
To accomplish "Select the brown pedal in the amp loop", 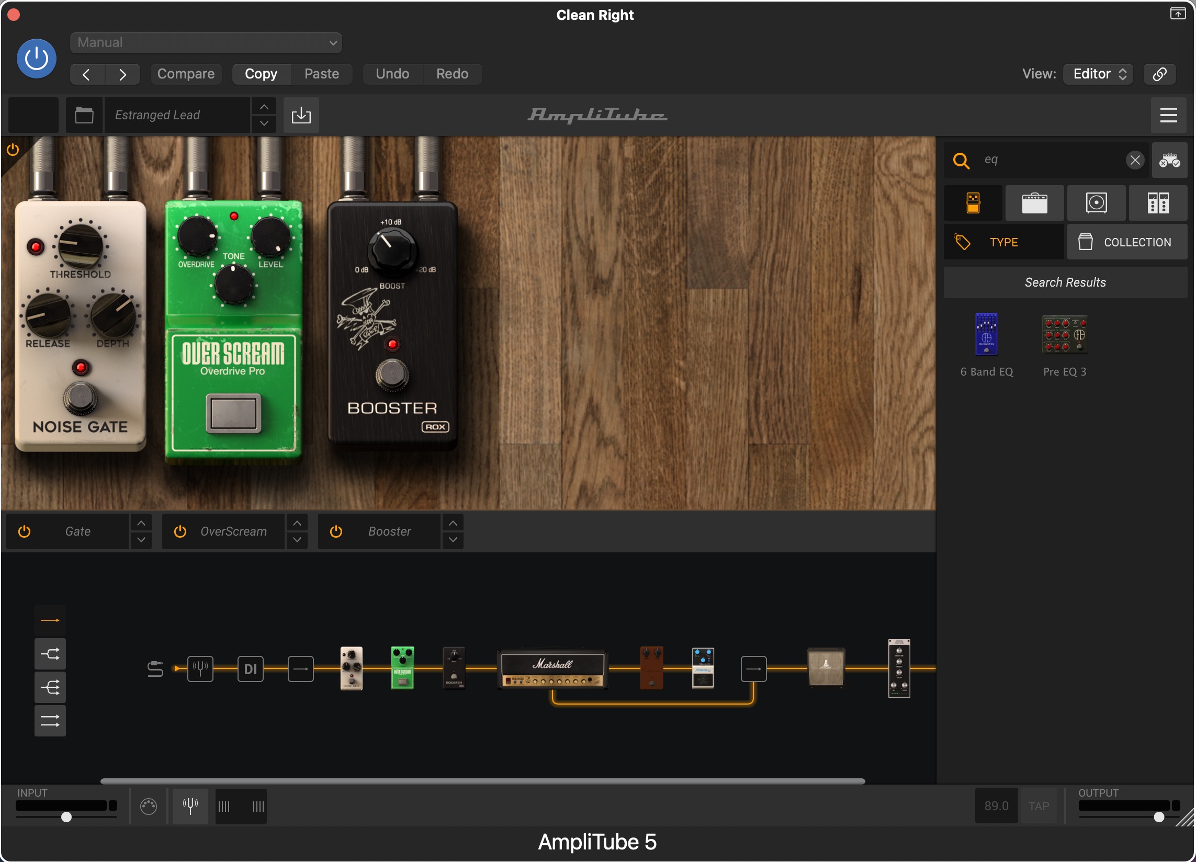I will 652,668.
